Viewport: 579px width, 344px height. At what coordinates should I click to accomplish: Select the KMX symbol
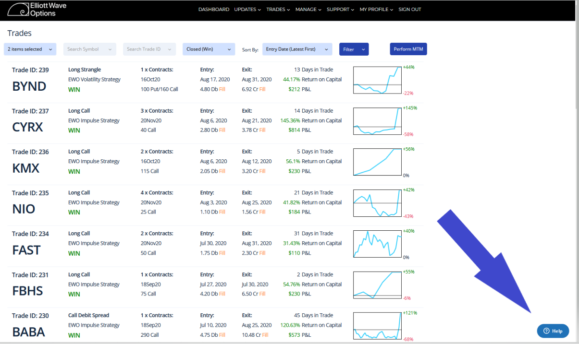pyautogui.click(x=26, y=168)
